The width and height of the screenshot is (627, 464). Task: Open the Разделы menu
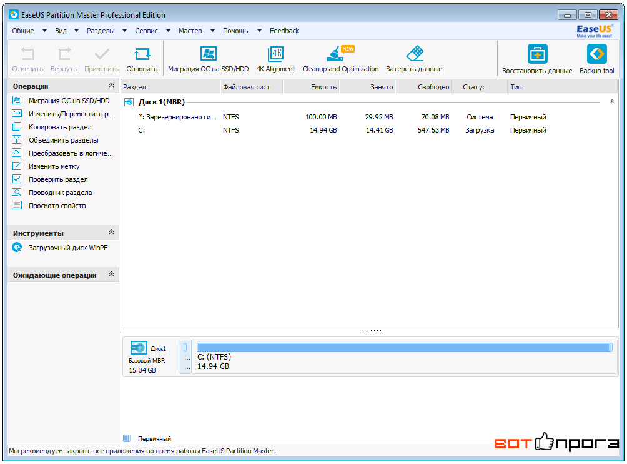point(101,31)
